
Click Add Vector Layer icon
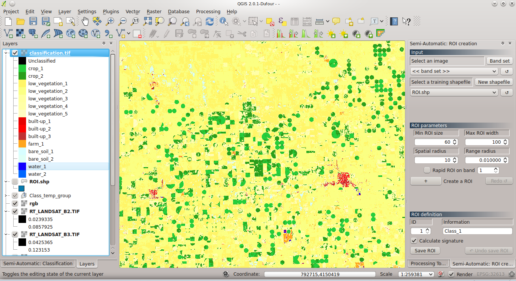coord(8,34)
